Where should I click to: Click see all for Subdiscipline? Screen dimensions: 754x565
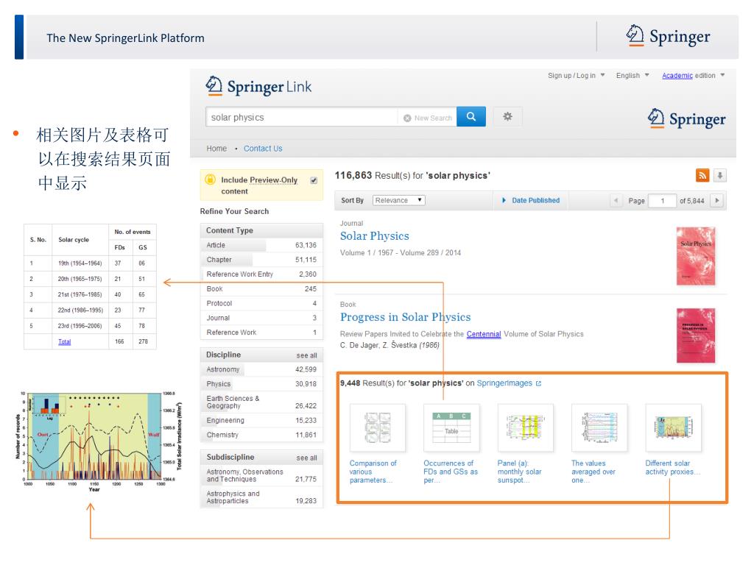point(306,458)
